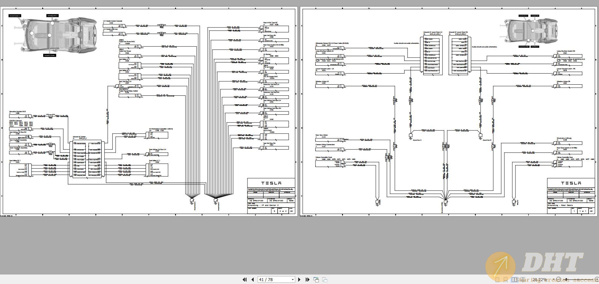Click the Window Motor LR label

(x=322, y=81)
